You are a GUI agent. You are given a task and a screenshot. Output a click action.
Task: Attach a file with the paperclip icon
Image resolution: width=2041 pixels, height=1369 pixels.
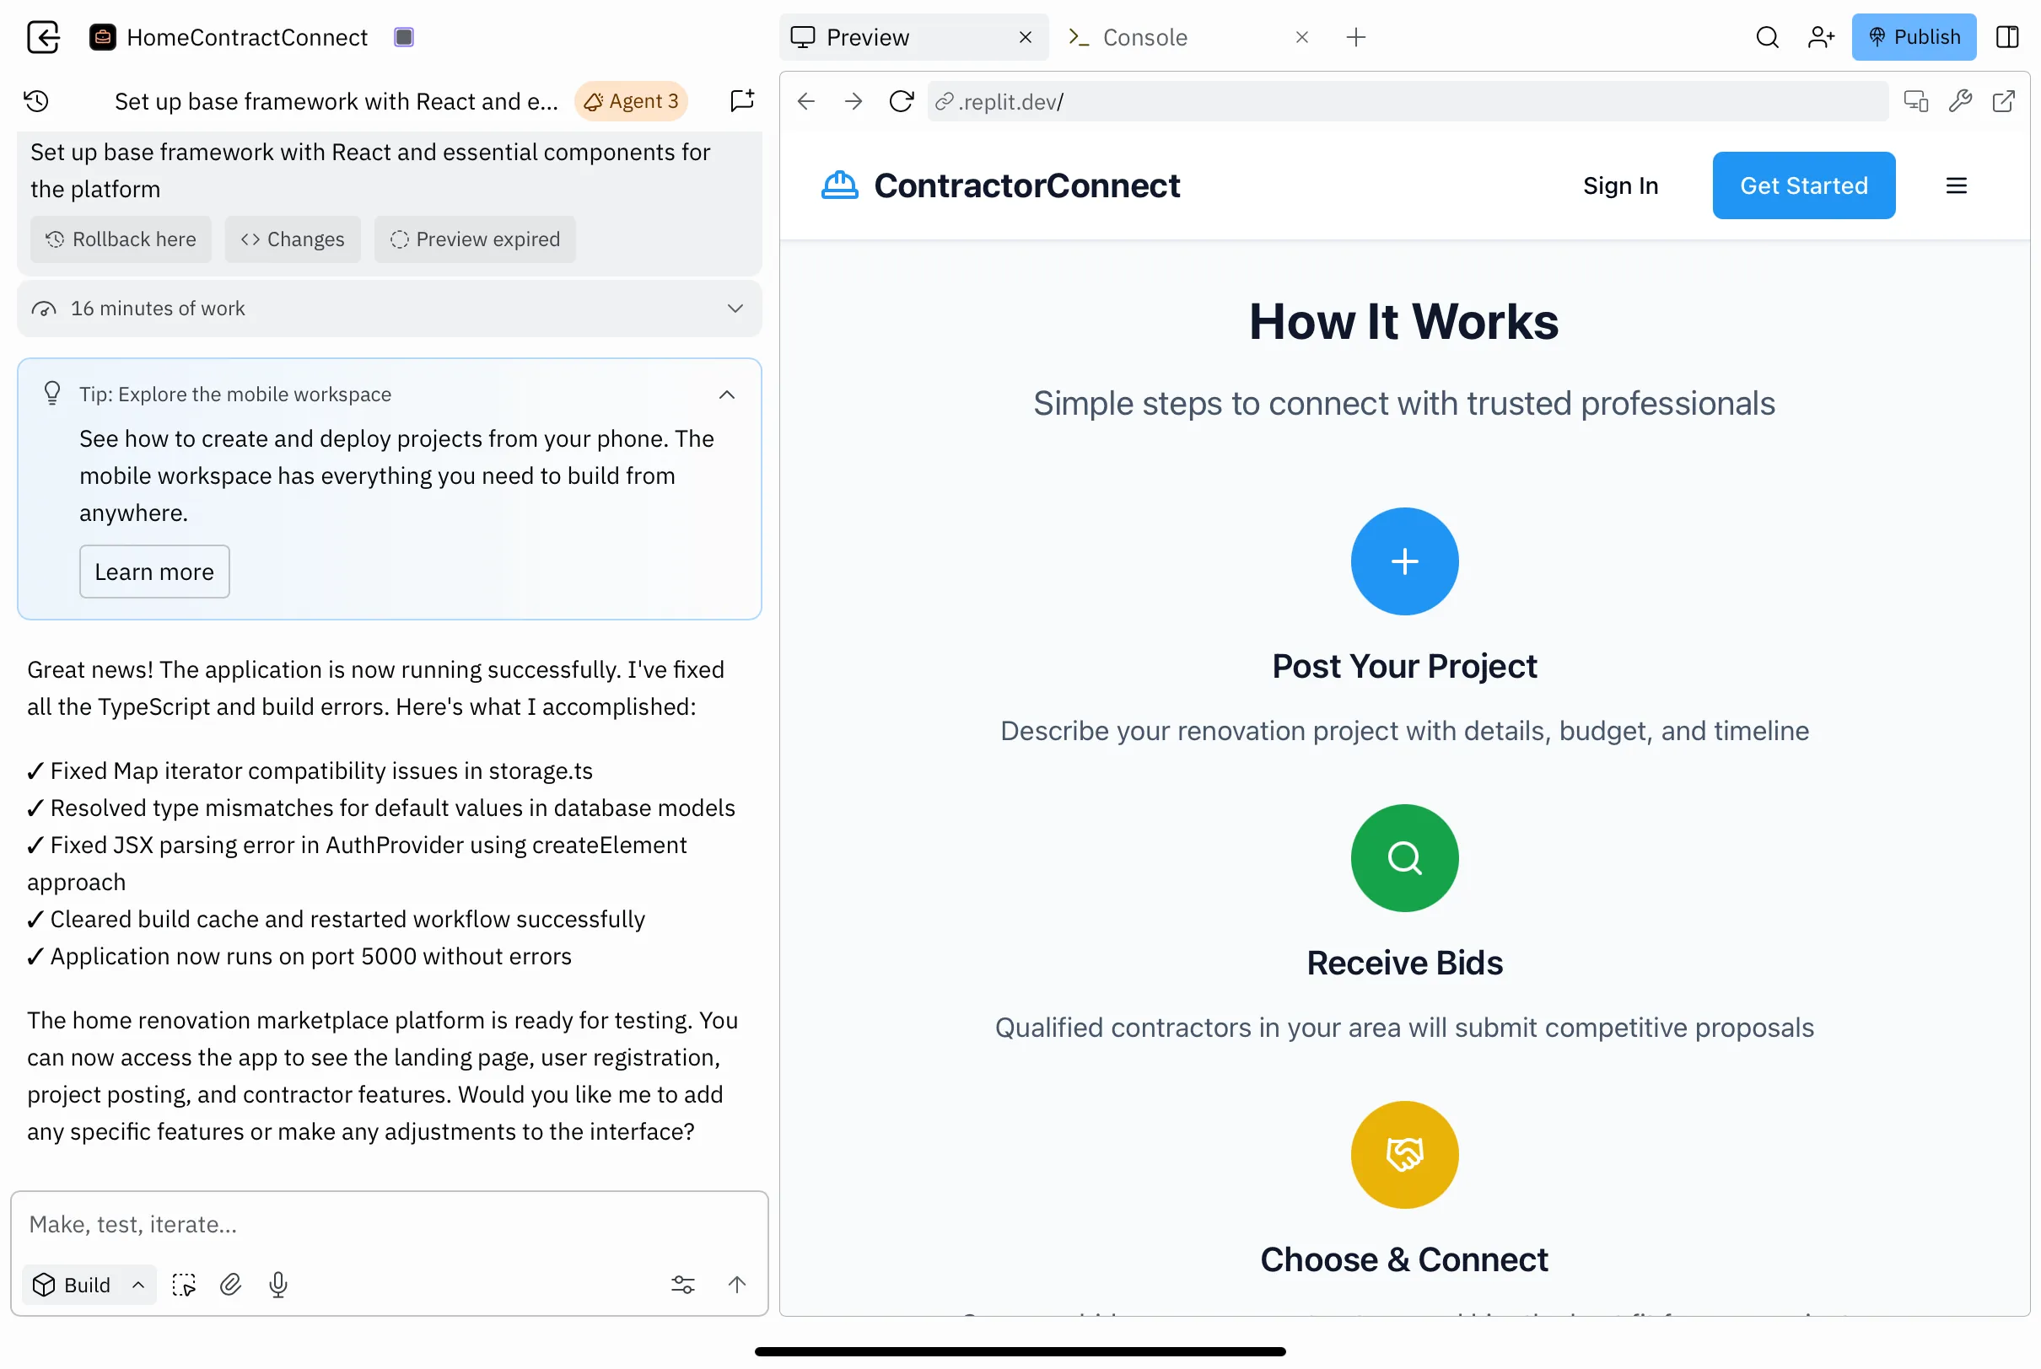(230, 1285)
